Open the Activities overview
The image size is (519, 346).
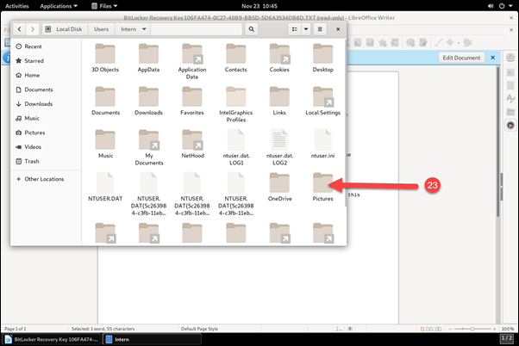tap(17, 6)
